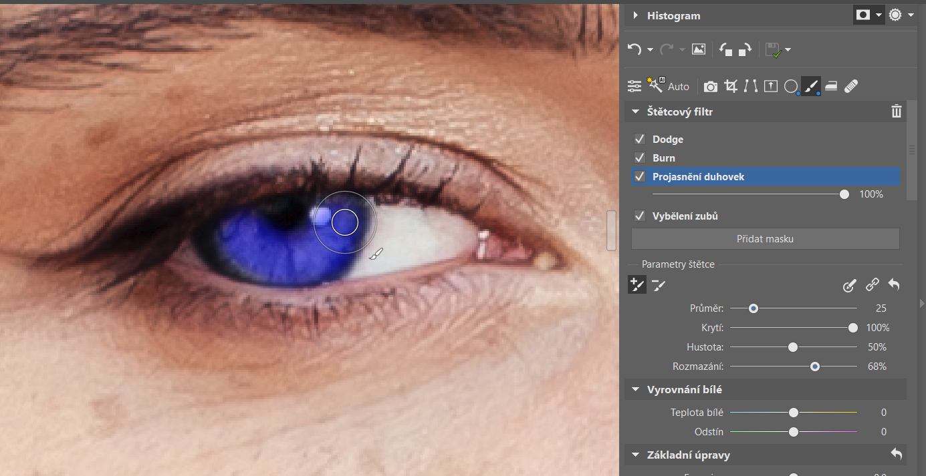Click the Přidat masku button
Screen dimensions: 926x476
pyautogui.click(x=765, y=238)
